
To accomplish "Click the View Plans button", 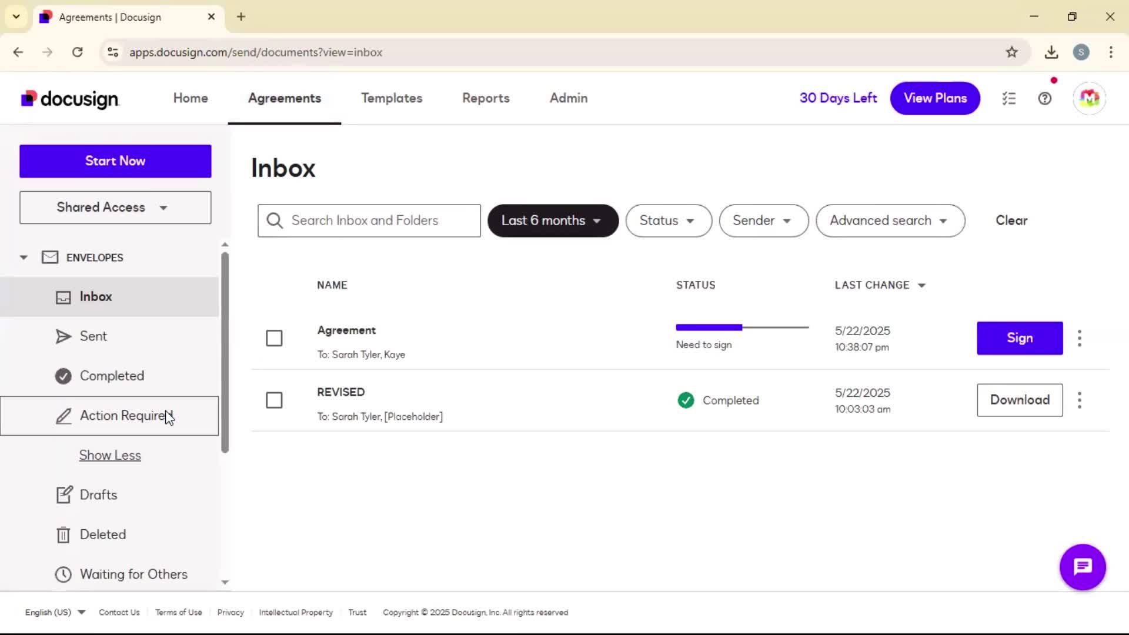I will (935, 98).
